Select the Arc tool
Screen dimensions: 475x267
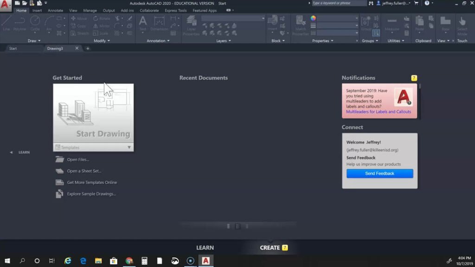[49, 23]
